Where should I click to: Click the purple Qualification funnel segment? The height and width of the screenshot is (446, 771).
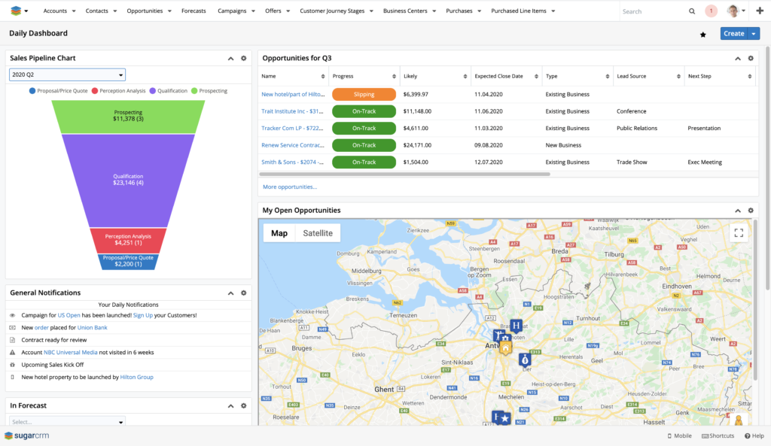128,181
